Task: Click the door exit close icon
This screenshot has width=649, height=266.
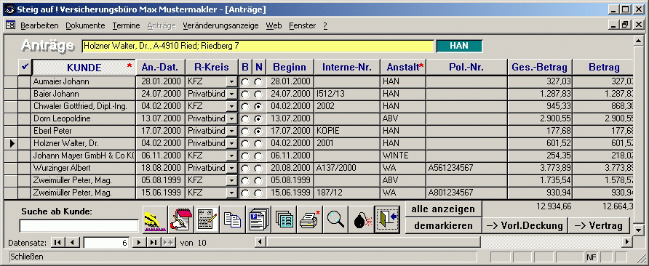Action: click(x=386, y=219)
